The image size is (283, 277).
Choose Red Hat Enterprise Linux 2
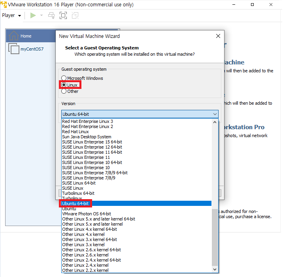pos(137,126)
